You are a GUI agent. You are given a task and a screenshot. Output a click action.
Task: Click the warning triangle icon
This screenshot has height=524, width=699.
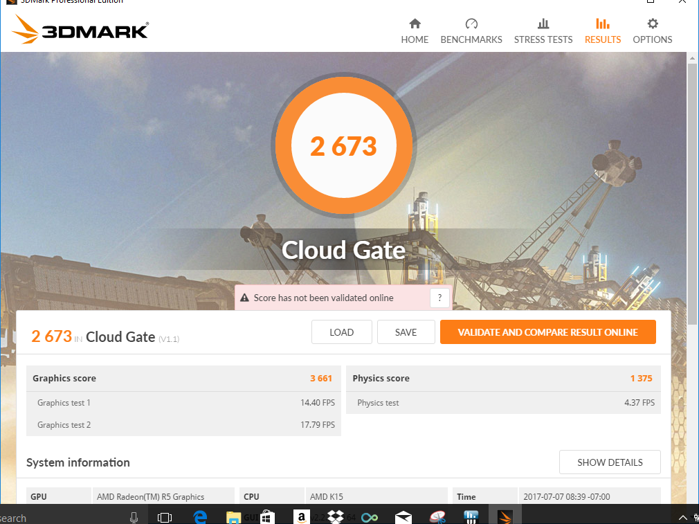point(244,298)
